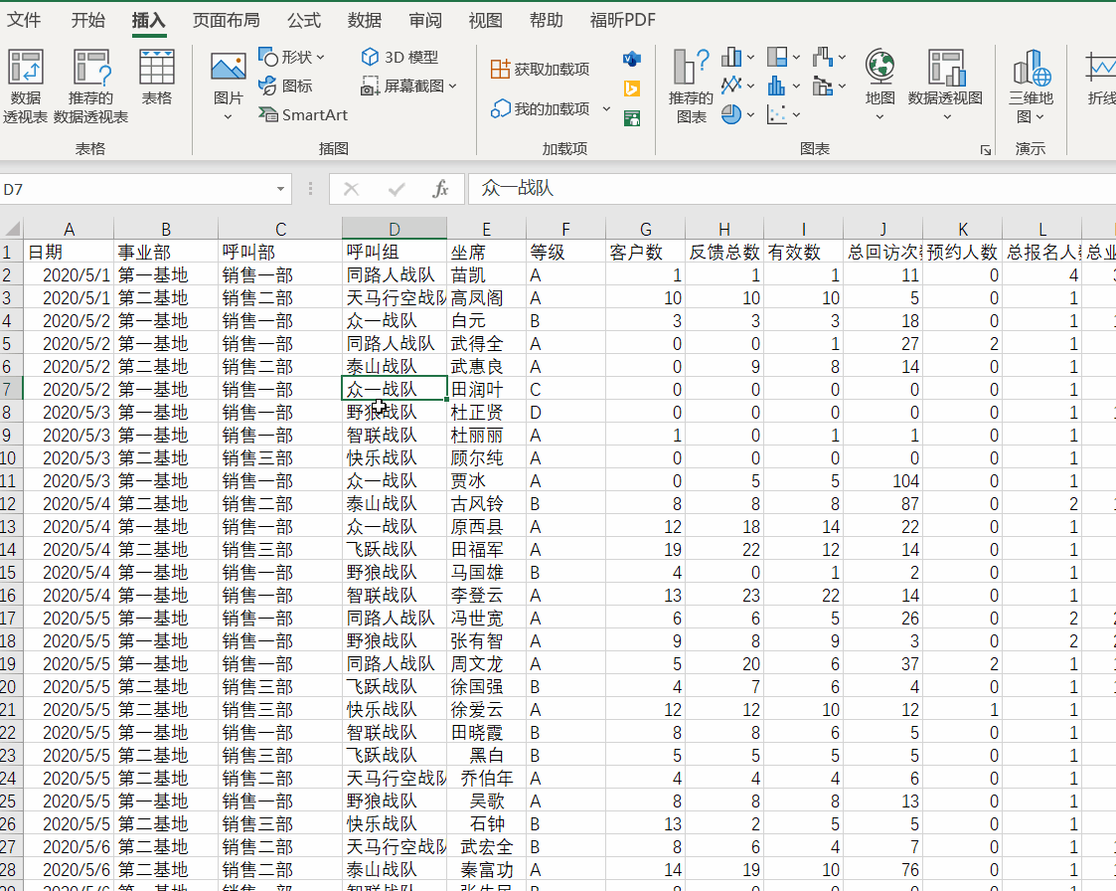The height and width of the screenshot is (891, 1116).
Task: Click the Select All corner triangle
Action: [12, 229]
